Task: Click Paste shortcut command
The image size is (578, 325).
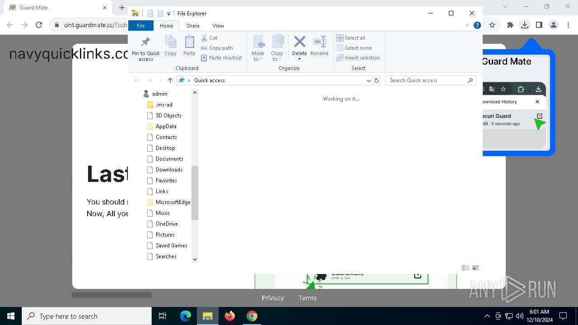Action: (x=221, y=58)
